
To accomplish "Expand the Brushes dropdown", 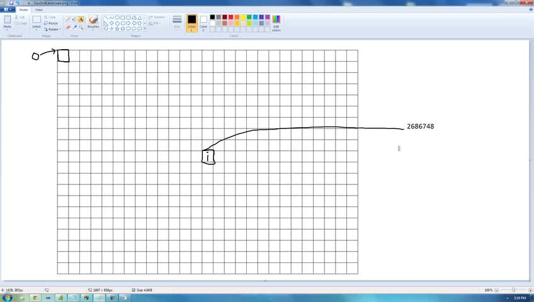I will point(93,30).
